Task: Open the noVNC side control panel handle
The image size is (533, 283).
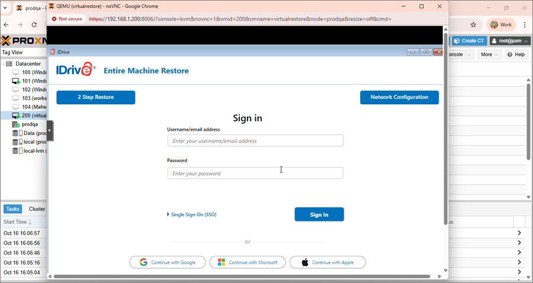Action: 50,130
